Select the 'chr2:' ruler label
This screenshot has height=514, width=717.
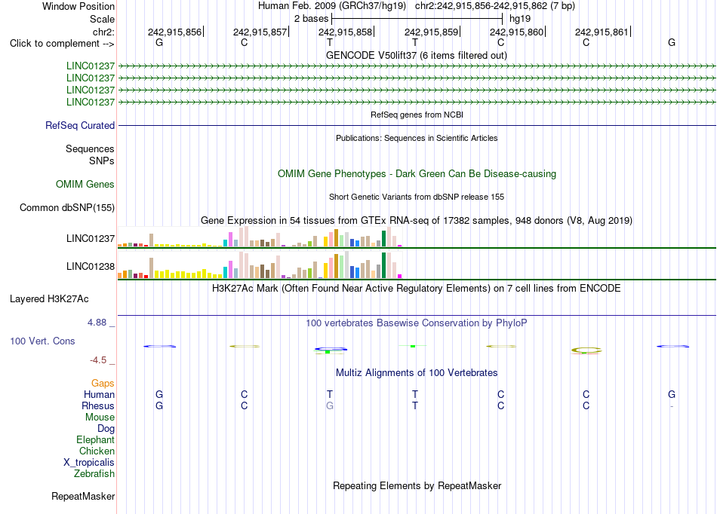coord(103,32)
